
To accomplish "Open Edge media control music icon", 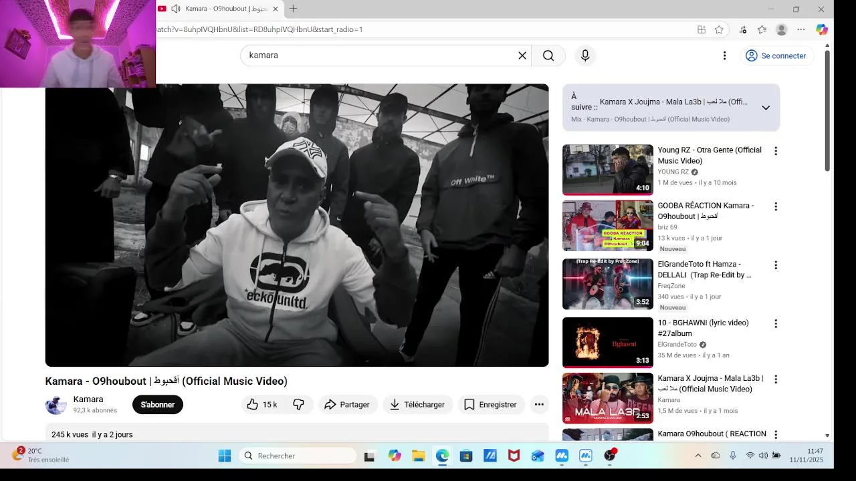I will click(743, 29).
